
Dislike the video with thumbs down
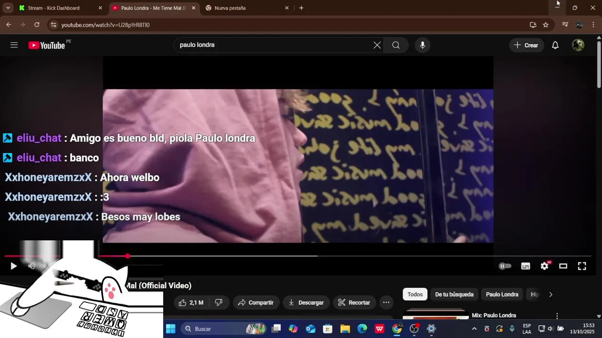click(219, 303)
